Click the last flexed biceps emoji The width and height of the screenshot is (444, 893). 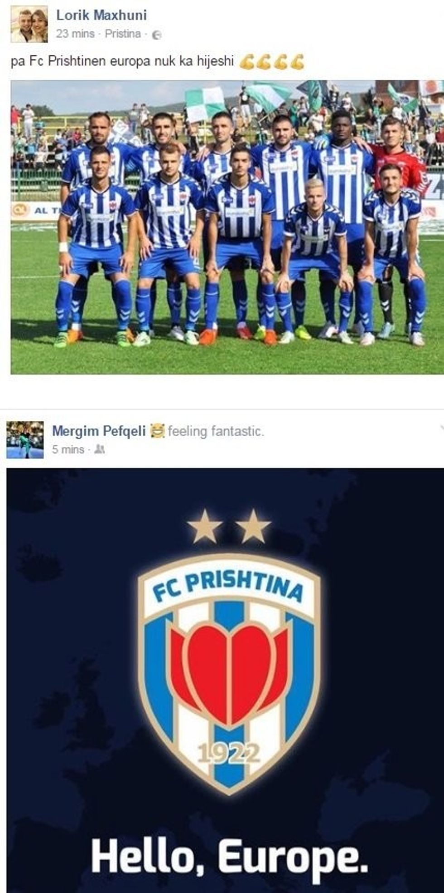(x=297, y=62)
